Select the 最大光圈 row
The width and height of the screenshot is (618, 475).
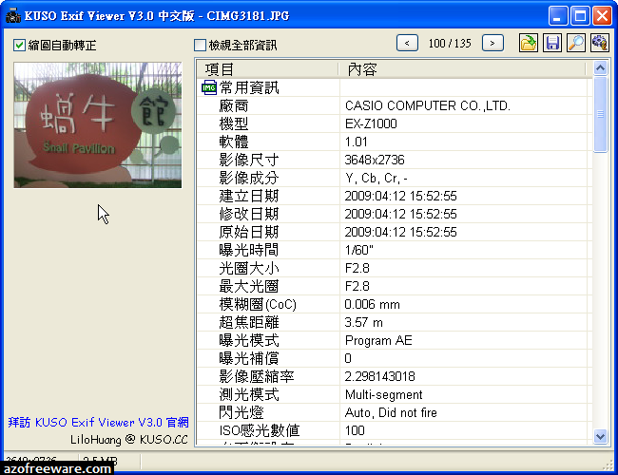(x=395, y=286)
